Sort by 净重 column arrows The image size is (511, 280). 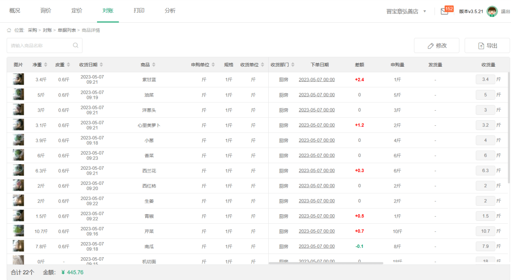(46, 65)
